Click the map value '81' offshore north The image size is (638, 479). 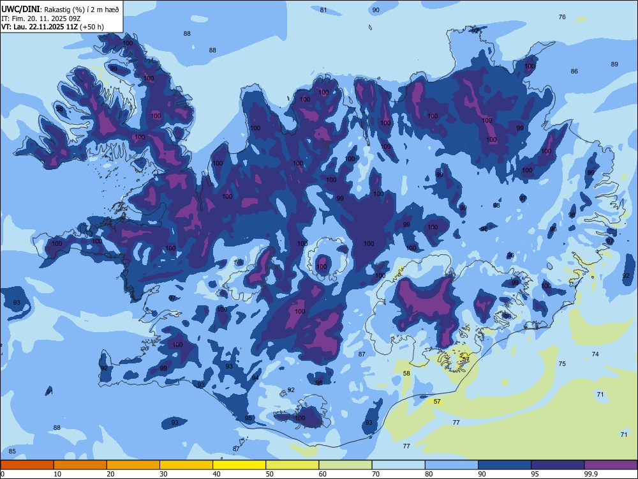click(x=323, y=10)
